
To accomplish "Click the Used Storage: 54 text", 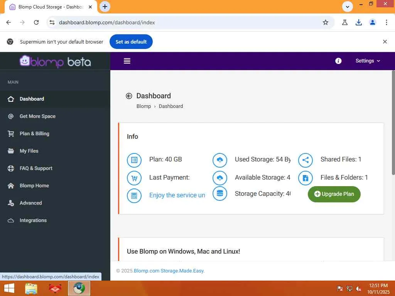I will point(262,159).
